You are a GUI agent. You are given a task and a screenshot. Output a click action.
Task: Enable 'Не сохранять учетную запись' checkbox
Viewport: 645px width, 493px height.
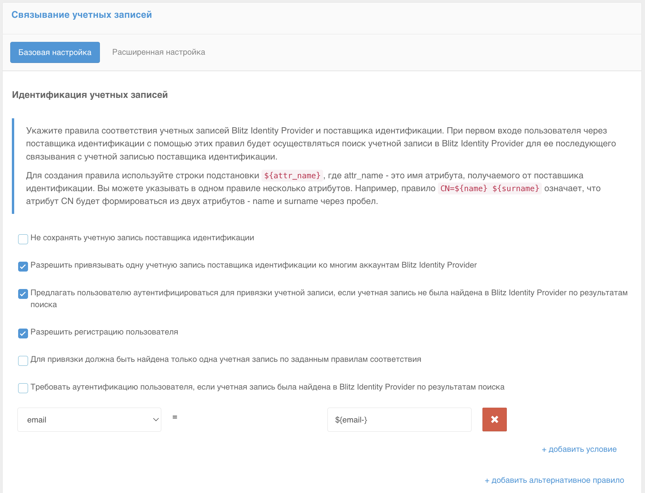click(x=23, y=239)
